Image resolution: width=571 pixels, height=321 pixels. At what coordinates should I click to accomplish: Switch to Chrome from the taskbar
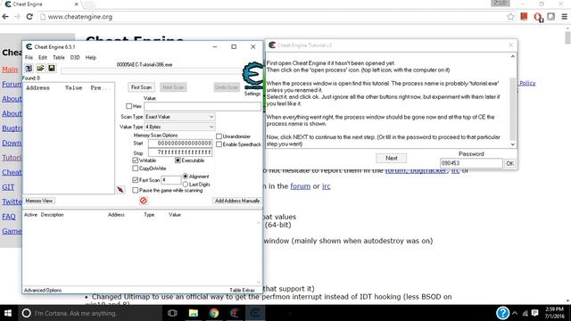click(x=214, y=313)
